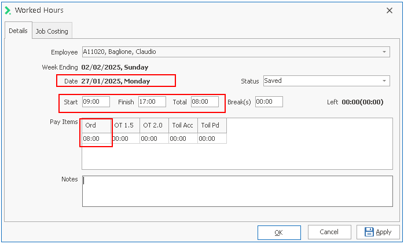Click the app logo icon in title bar
This screenshot has width=404, height=244.
point(8,10)
